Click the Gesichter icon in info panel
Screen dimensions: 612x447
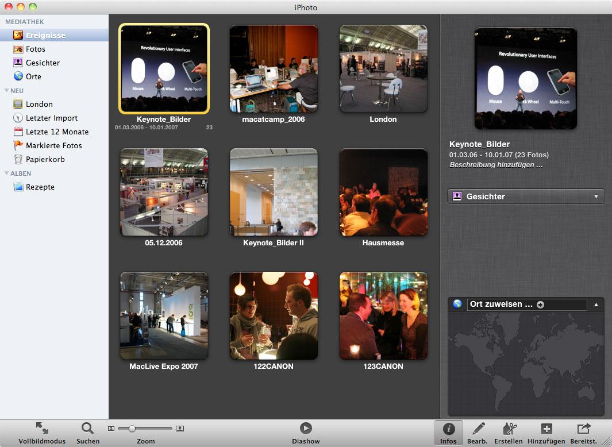[457, 196]
